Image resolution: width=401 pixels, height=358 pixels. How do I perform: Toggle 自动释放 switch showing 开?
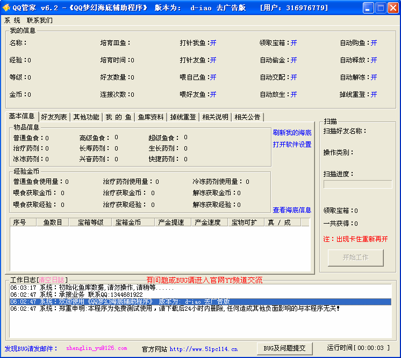374,60
